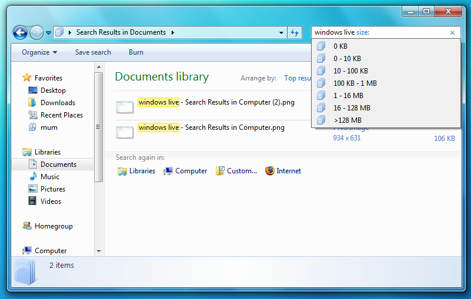
Task: Pick the 16 - 128 MB size filter
Action: click(386, 107)
